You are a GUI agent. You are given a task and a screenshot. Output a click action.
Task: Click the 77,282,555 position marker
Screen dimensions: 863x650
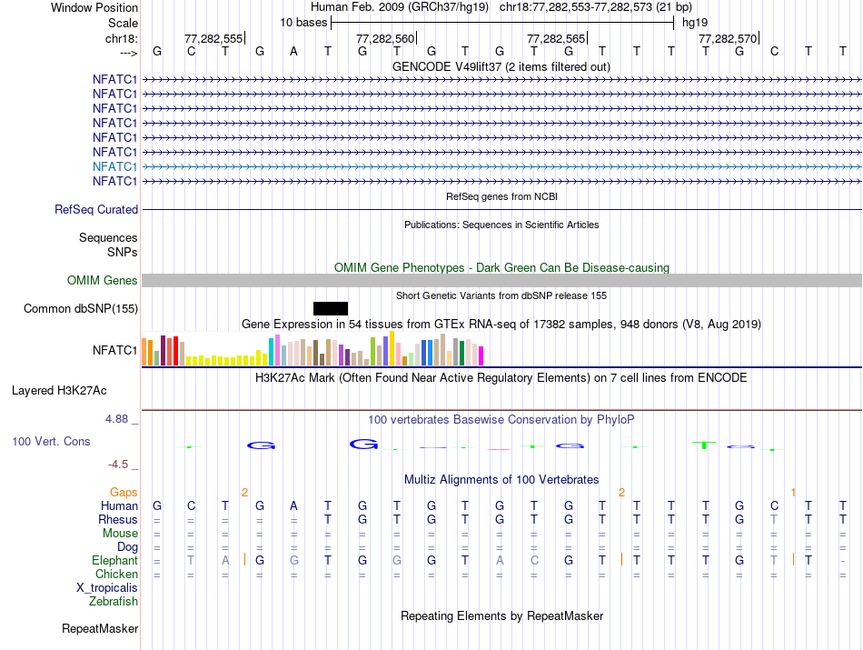pos(214,38)
